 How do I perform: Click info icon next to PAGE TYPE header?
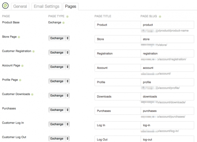click(x=67, y=16)
